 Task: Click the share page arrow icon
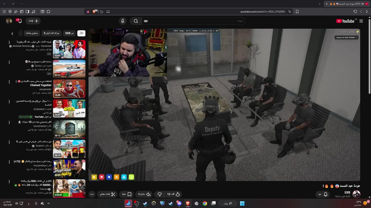pos(101,12)
